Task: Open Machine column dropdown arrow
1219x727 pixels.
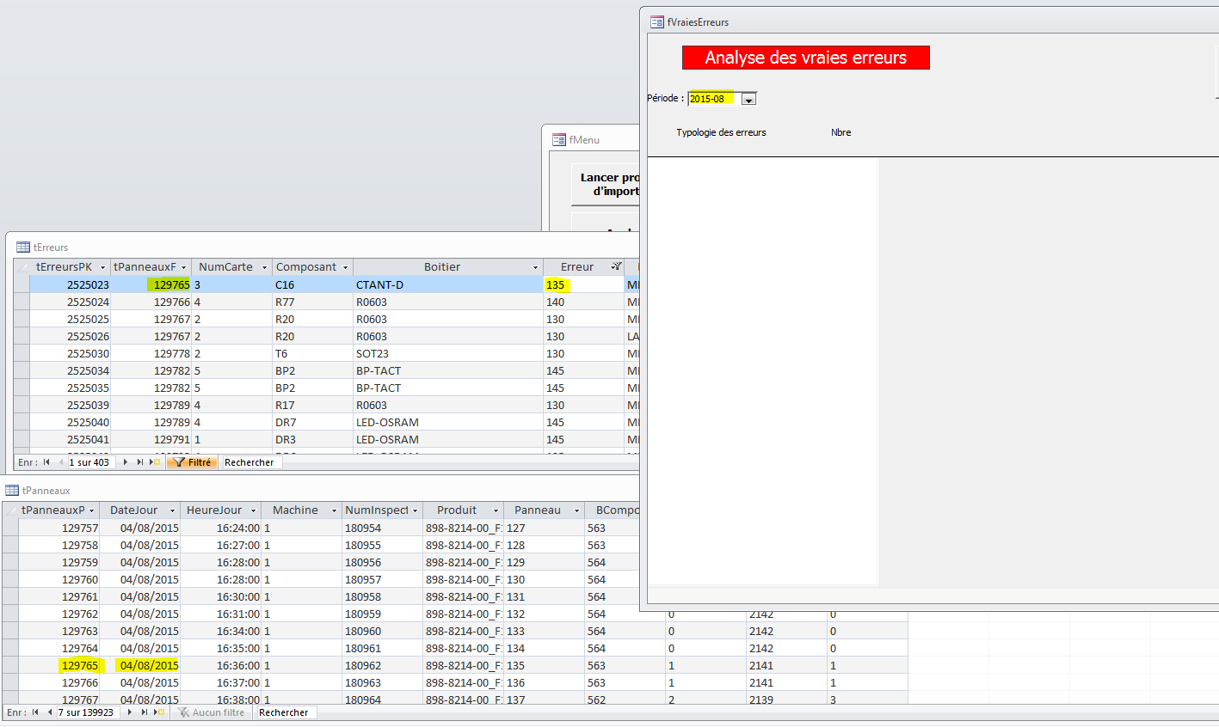Action: point(334,510)
